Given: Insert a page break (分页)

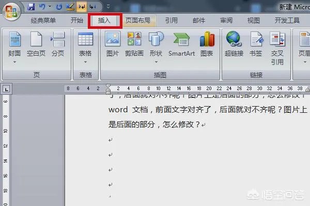Looking at the screenshot, I should pos(58,44).
